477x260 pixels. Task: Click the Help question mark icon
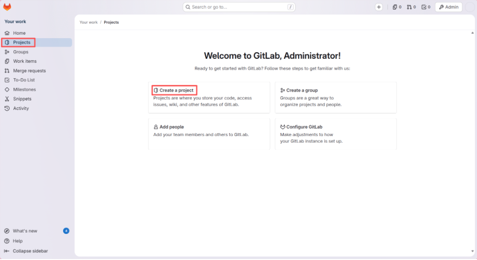pyautogui.click(x=7, y=241)
